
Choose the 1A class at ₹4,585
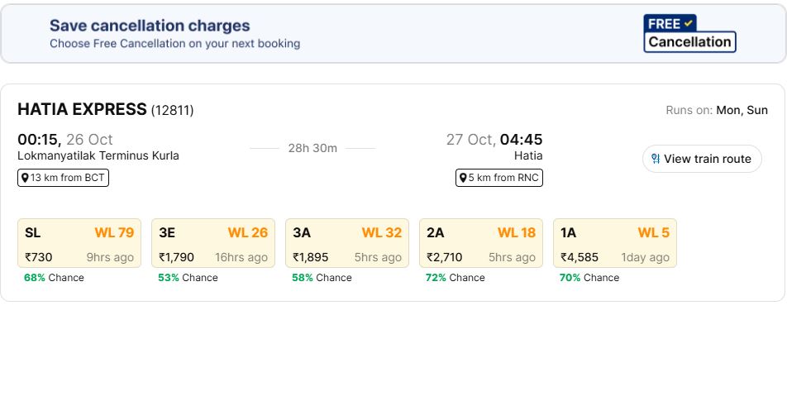(x=615, y=243)
